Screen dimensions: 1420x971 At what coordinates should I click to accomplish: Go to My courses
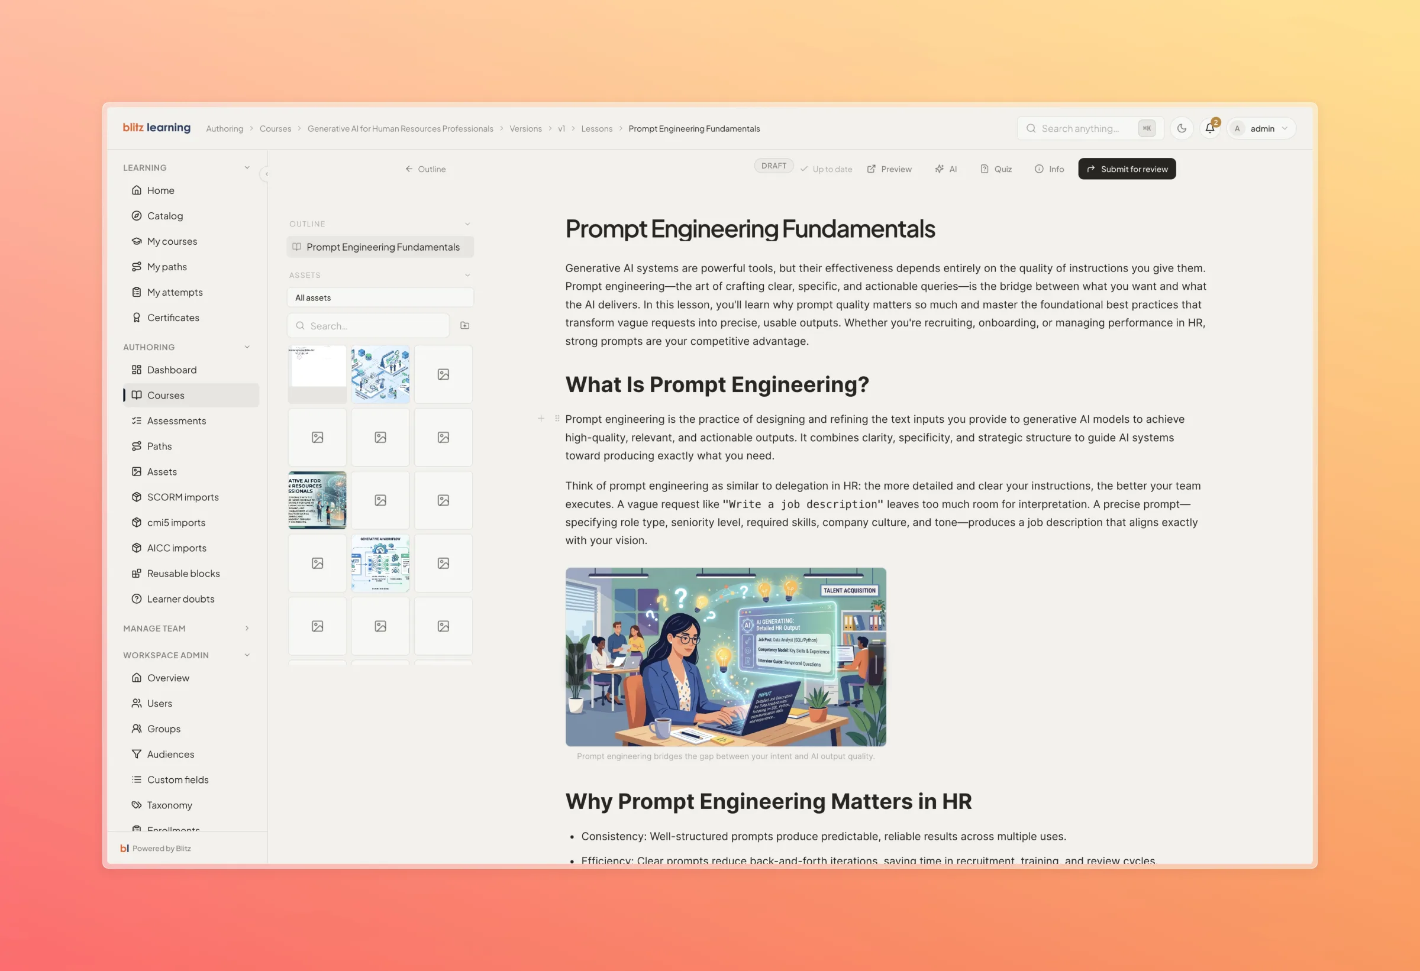(x=191, y=241)
